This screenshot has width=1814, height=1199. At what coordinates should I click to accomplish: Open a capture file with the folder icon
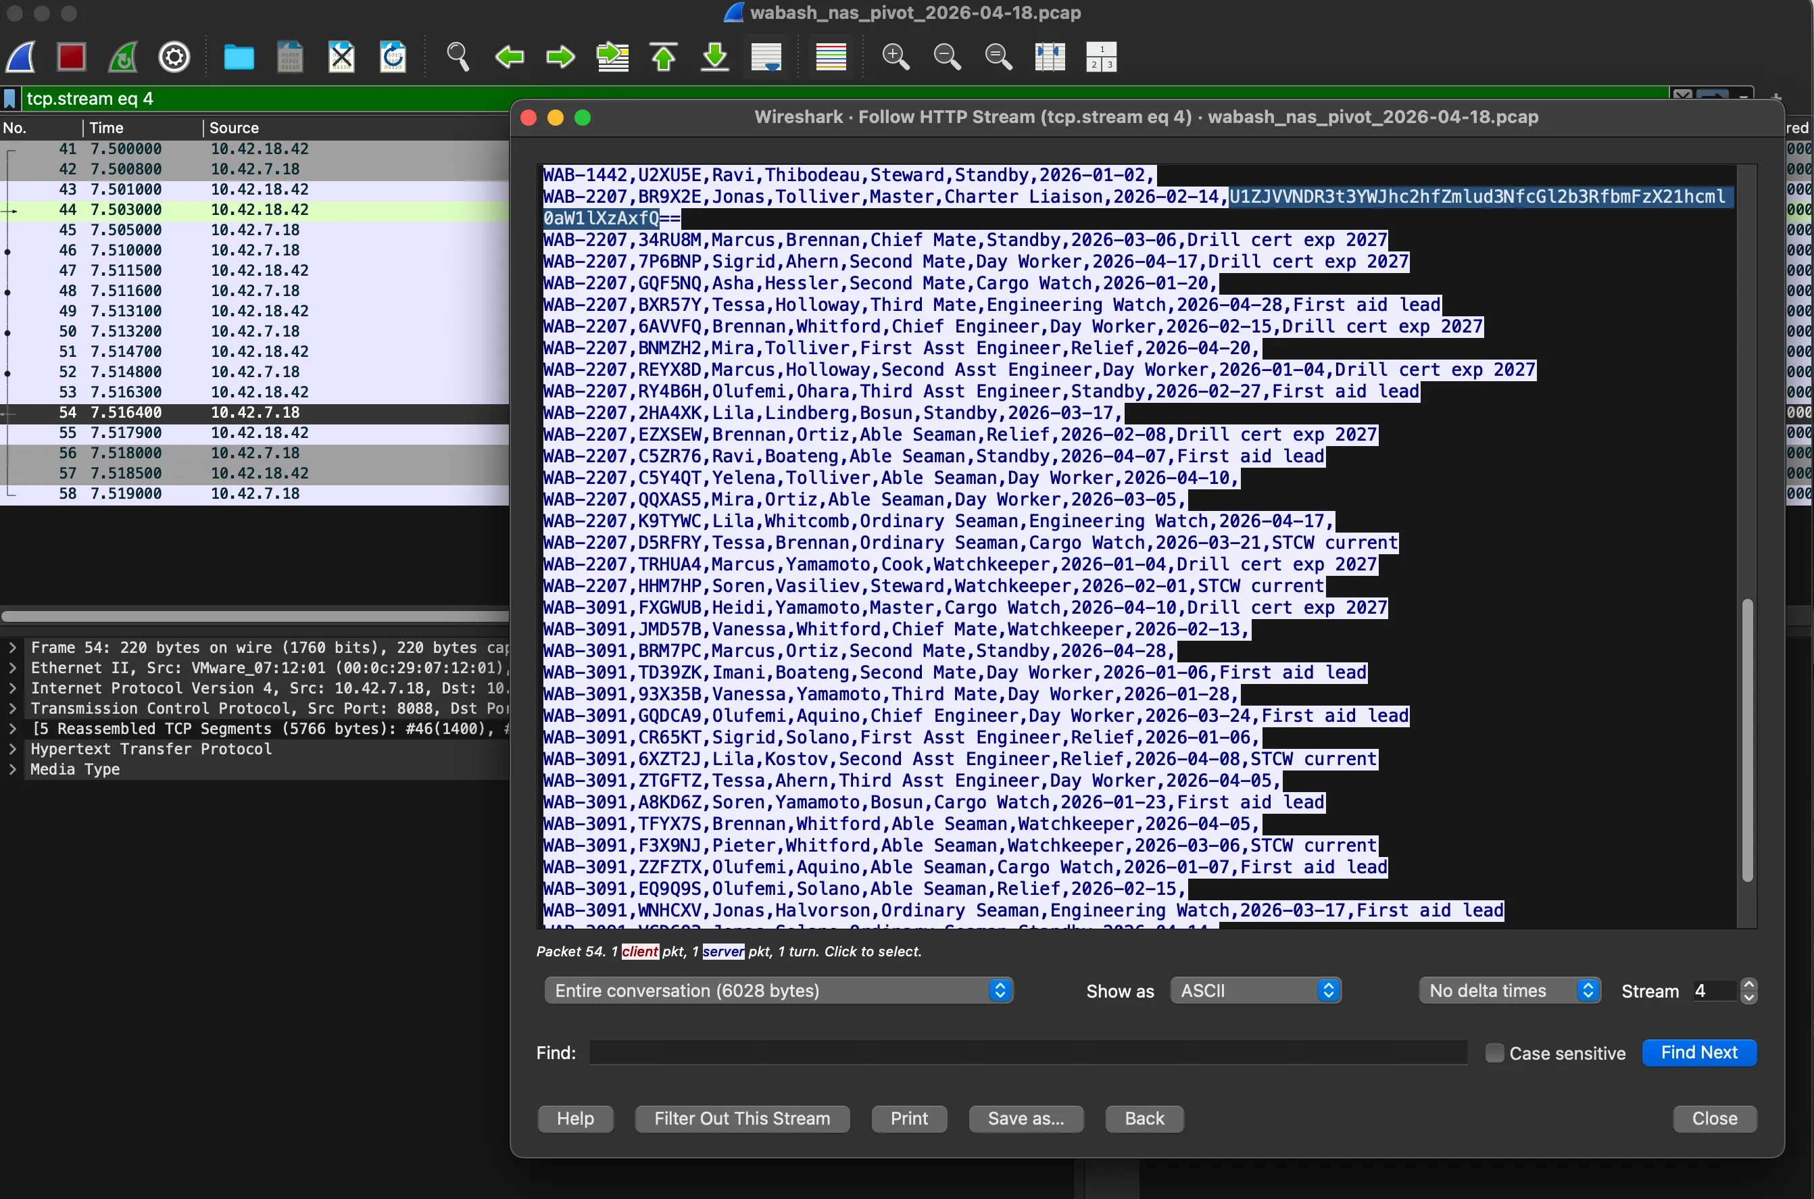[239, 57]
